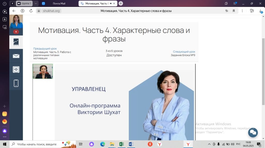Switch to the Почта Mail tab
Image resolution: width=265 pixels, height=148 pixels.
tap(59, 3)
